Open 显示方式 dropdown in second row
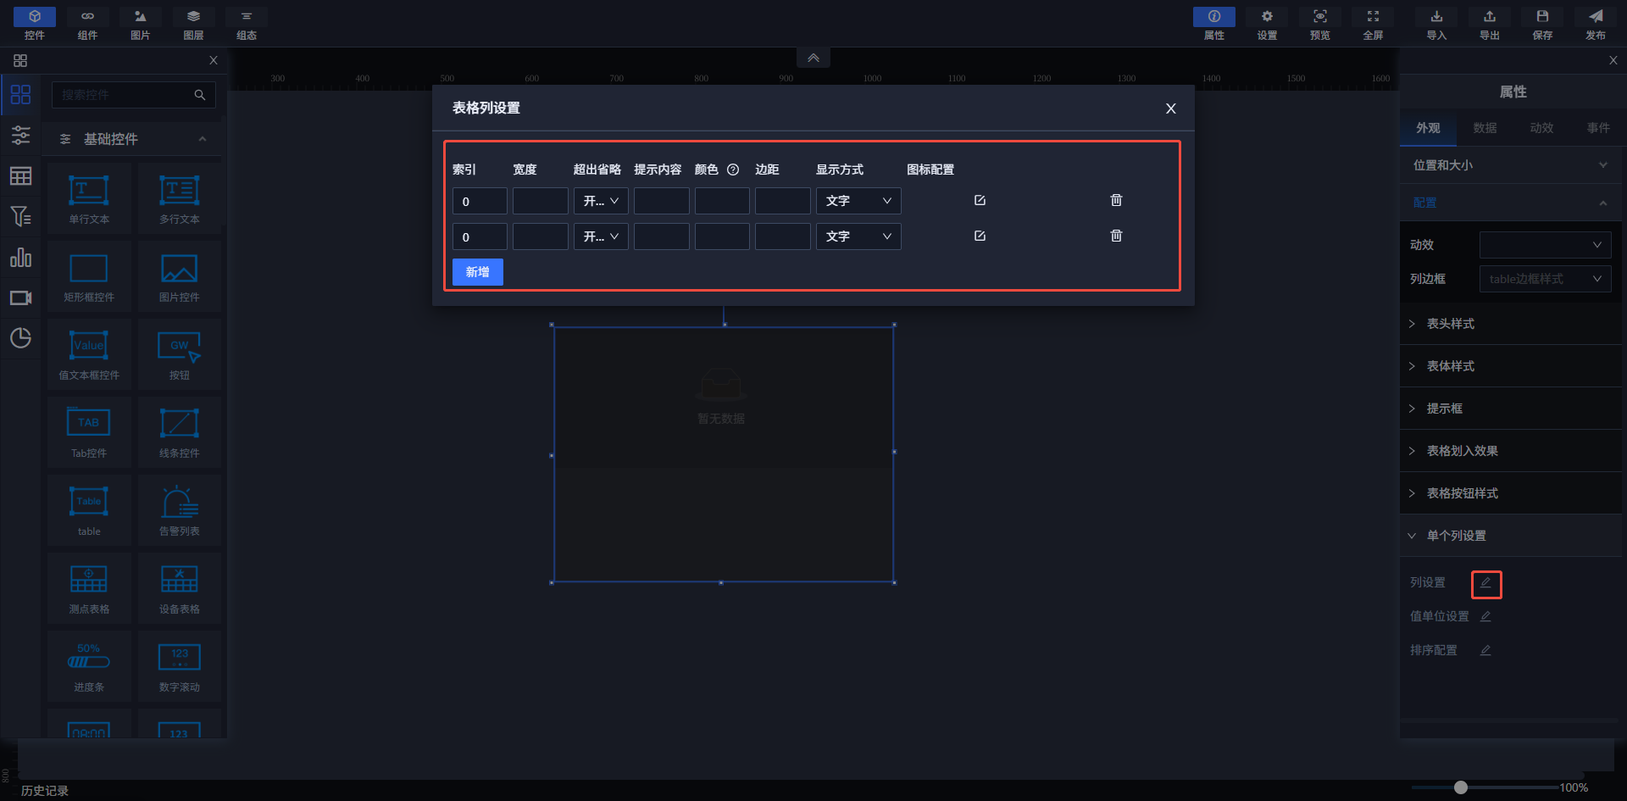Viewport: 1627px width, 801px height. [858, 236]
